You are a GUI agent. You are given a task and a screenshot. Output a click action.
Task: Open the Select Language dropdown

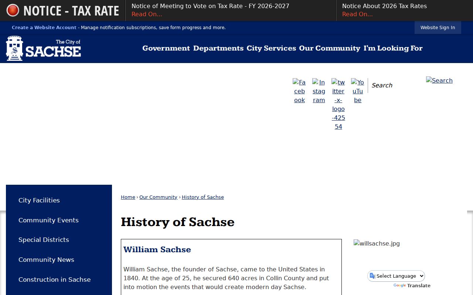[396, 276]
